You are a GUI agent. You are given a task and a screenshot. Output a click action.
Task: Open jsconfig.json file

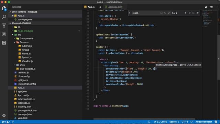[x=24, y=107]
